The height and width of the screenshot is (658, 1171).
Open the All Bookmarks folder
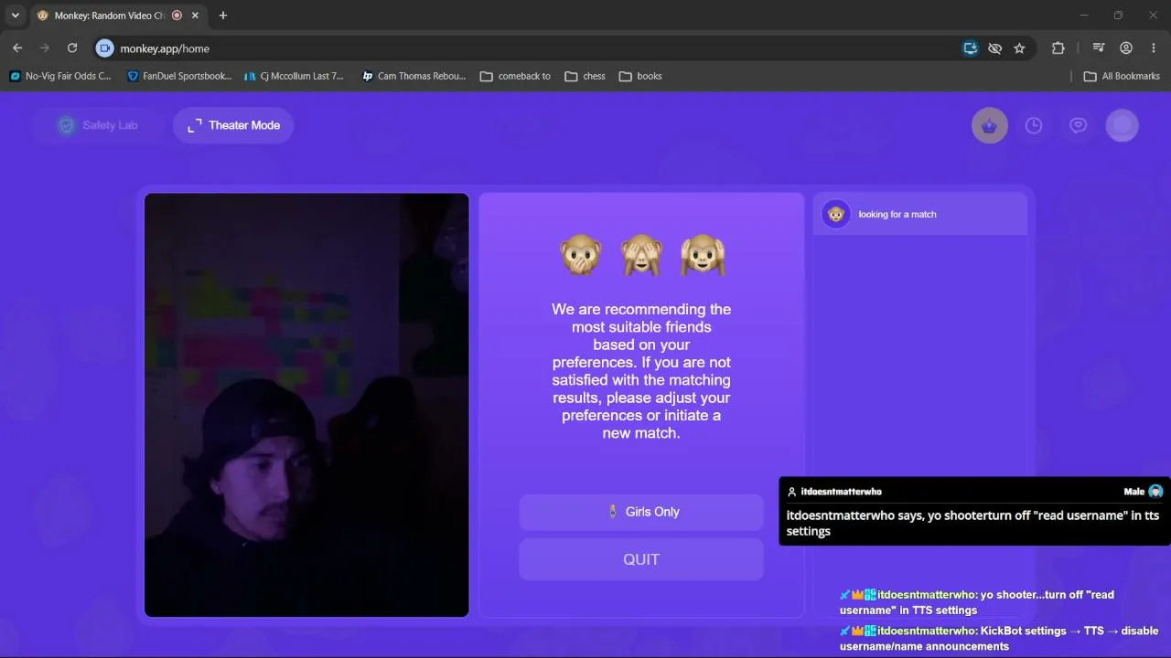pos(1122,76)
